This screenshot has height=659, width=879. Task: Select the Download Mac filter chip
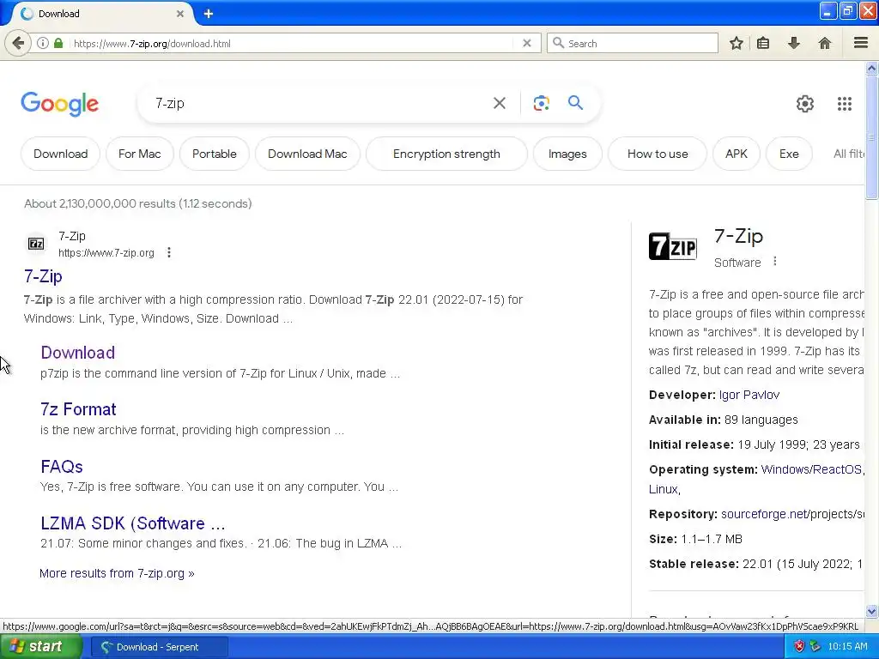(307, 154)
